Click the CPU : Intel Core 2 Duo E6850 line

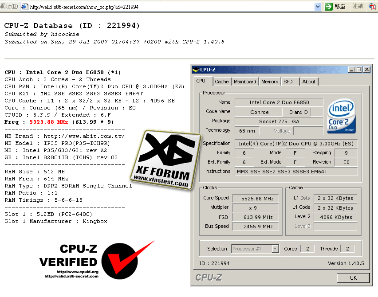click(63, 72)
